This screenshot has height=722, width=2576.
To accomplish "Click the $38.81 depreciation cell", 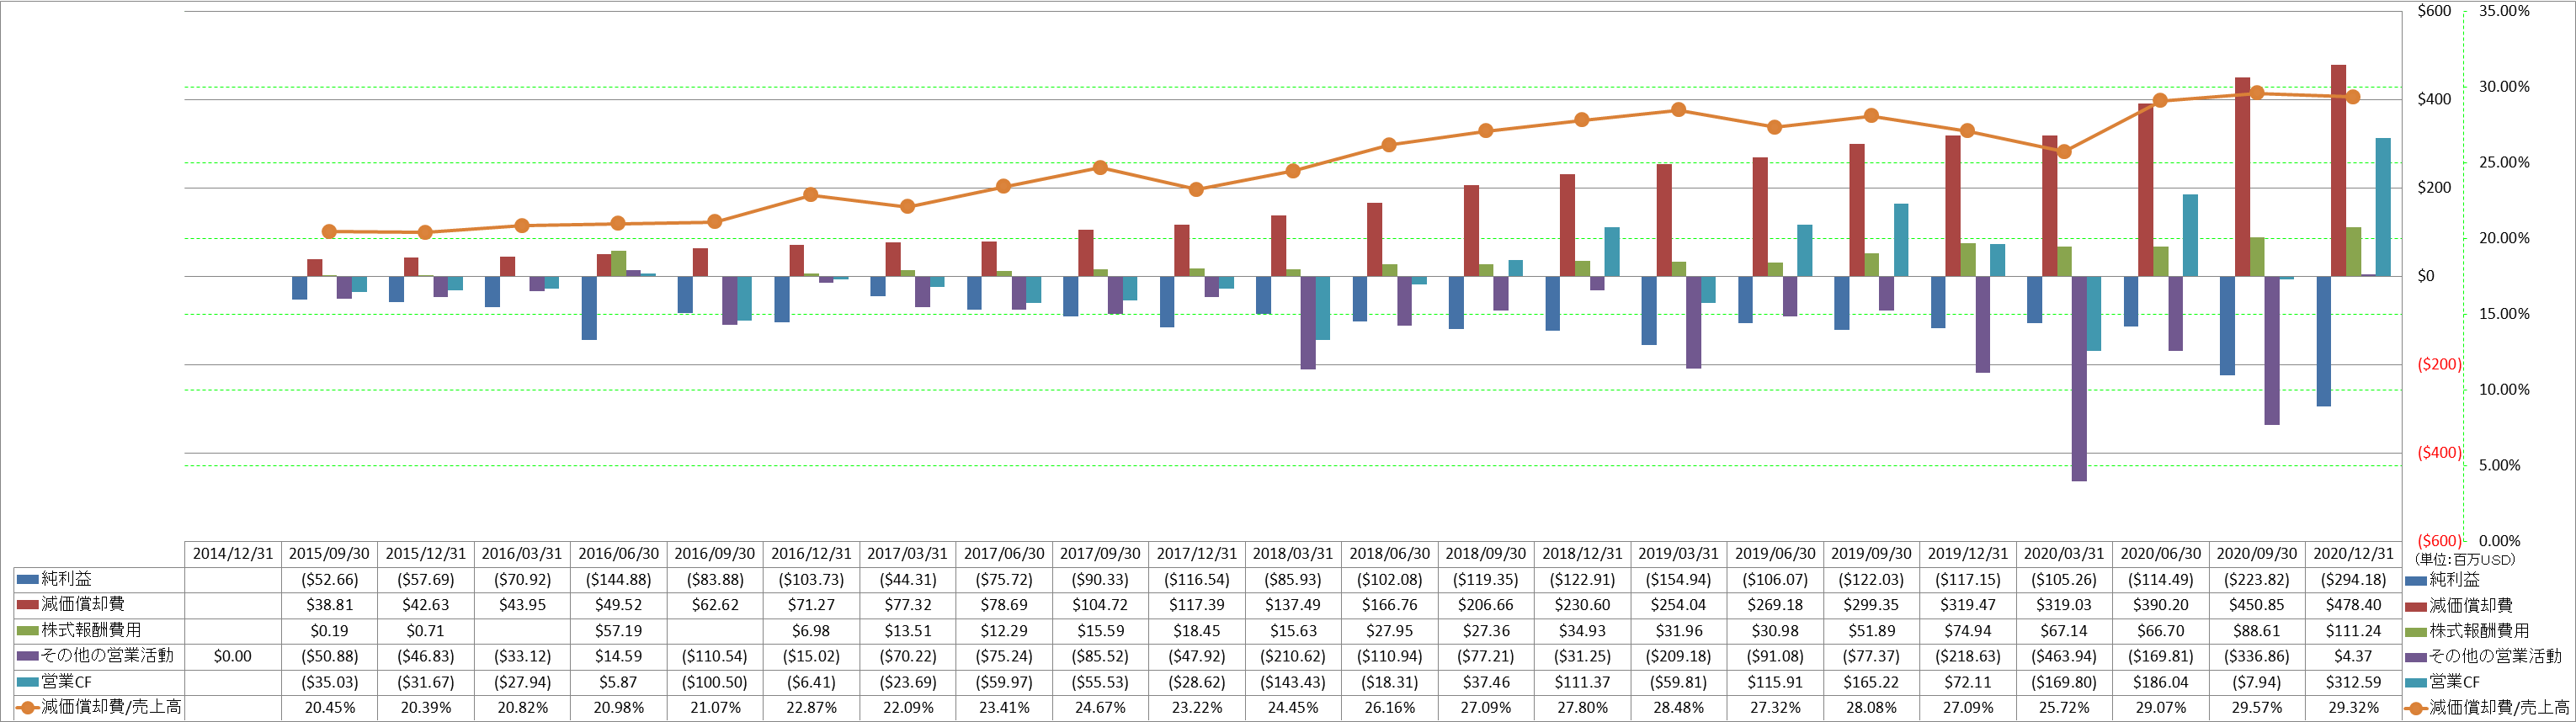I will coord(329,605).
